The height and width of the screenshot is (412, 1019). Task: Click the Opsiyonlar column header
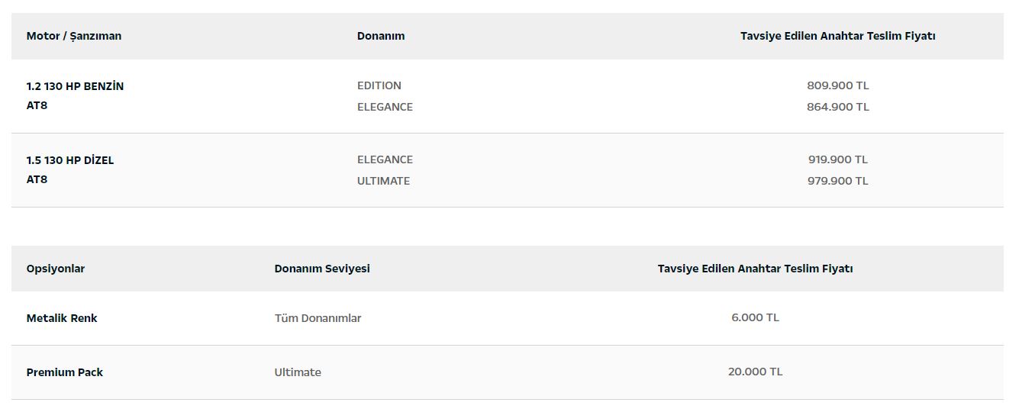coord(56,269)
